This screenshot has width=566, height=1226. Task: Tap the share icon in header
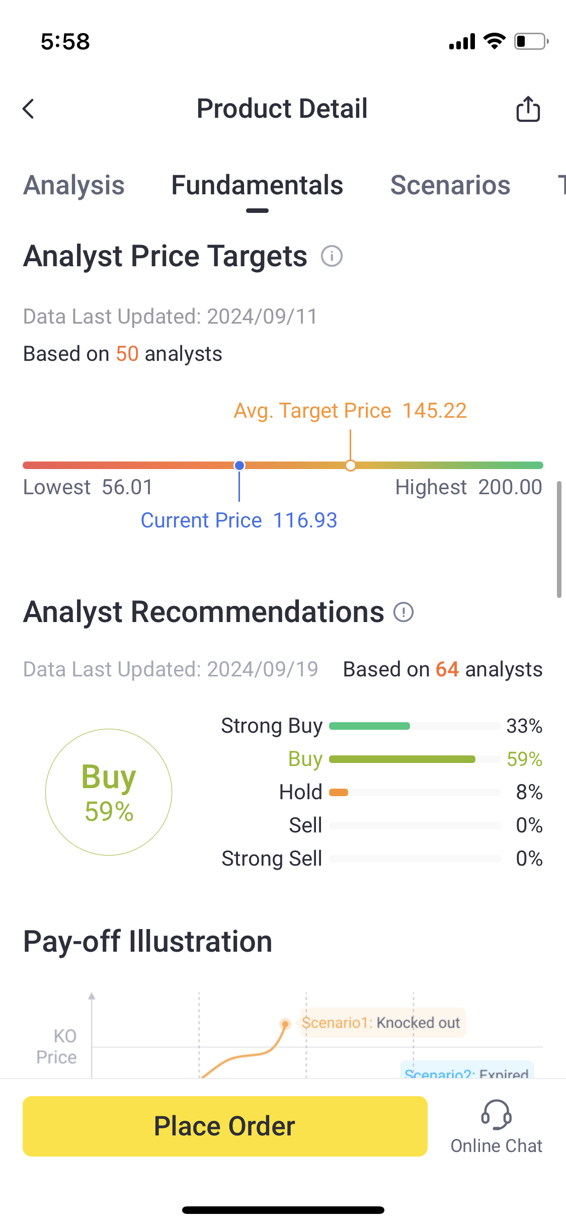click(528, 109)
